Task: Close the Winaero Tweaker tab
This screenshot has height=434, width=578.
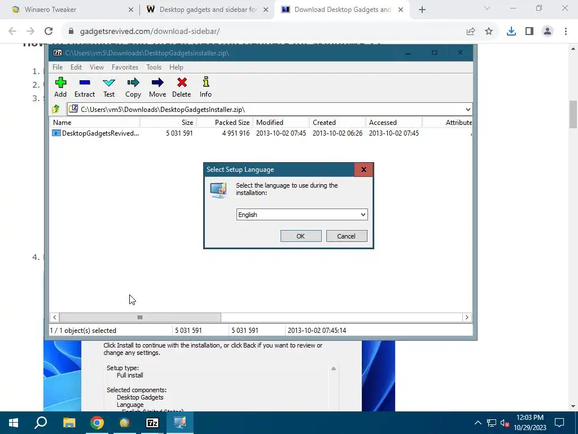Action: 131,10
